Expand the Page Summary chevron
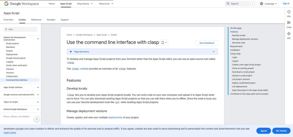This screenshot has height=137, width=293. click(x=213, y=52)
